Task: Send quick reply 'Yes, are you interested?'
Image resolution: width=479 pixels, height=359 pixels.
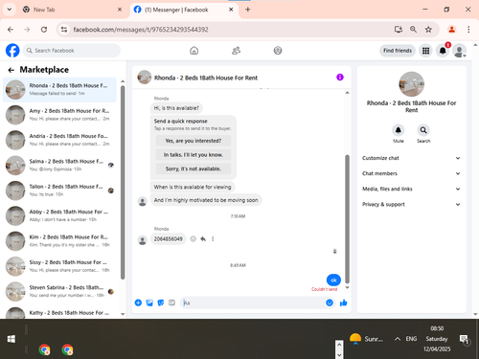Action: (x=194, y=141)
